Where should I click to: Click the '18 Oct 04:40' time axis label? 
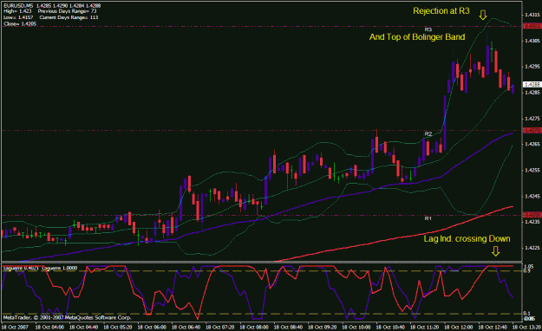click(x=84, y=327)
